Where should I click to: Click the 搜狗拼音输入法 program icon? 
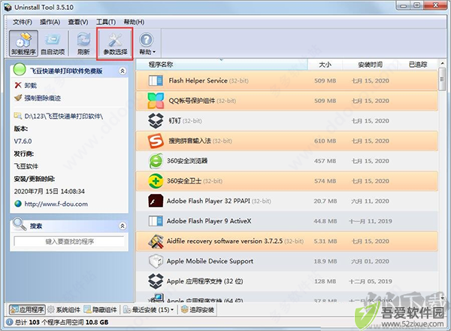(156, 141)
